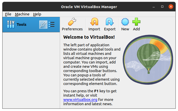Click the Oracle VM VirtualBox Manager title
This screenshot has height=111, width=178.
pos(89,7)
